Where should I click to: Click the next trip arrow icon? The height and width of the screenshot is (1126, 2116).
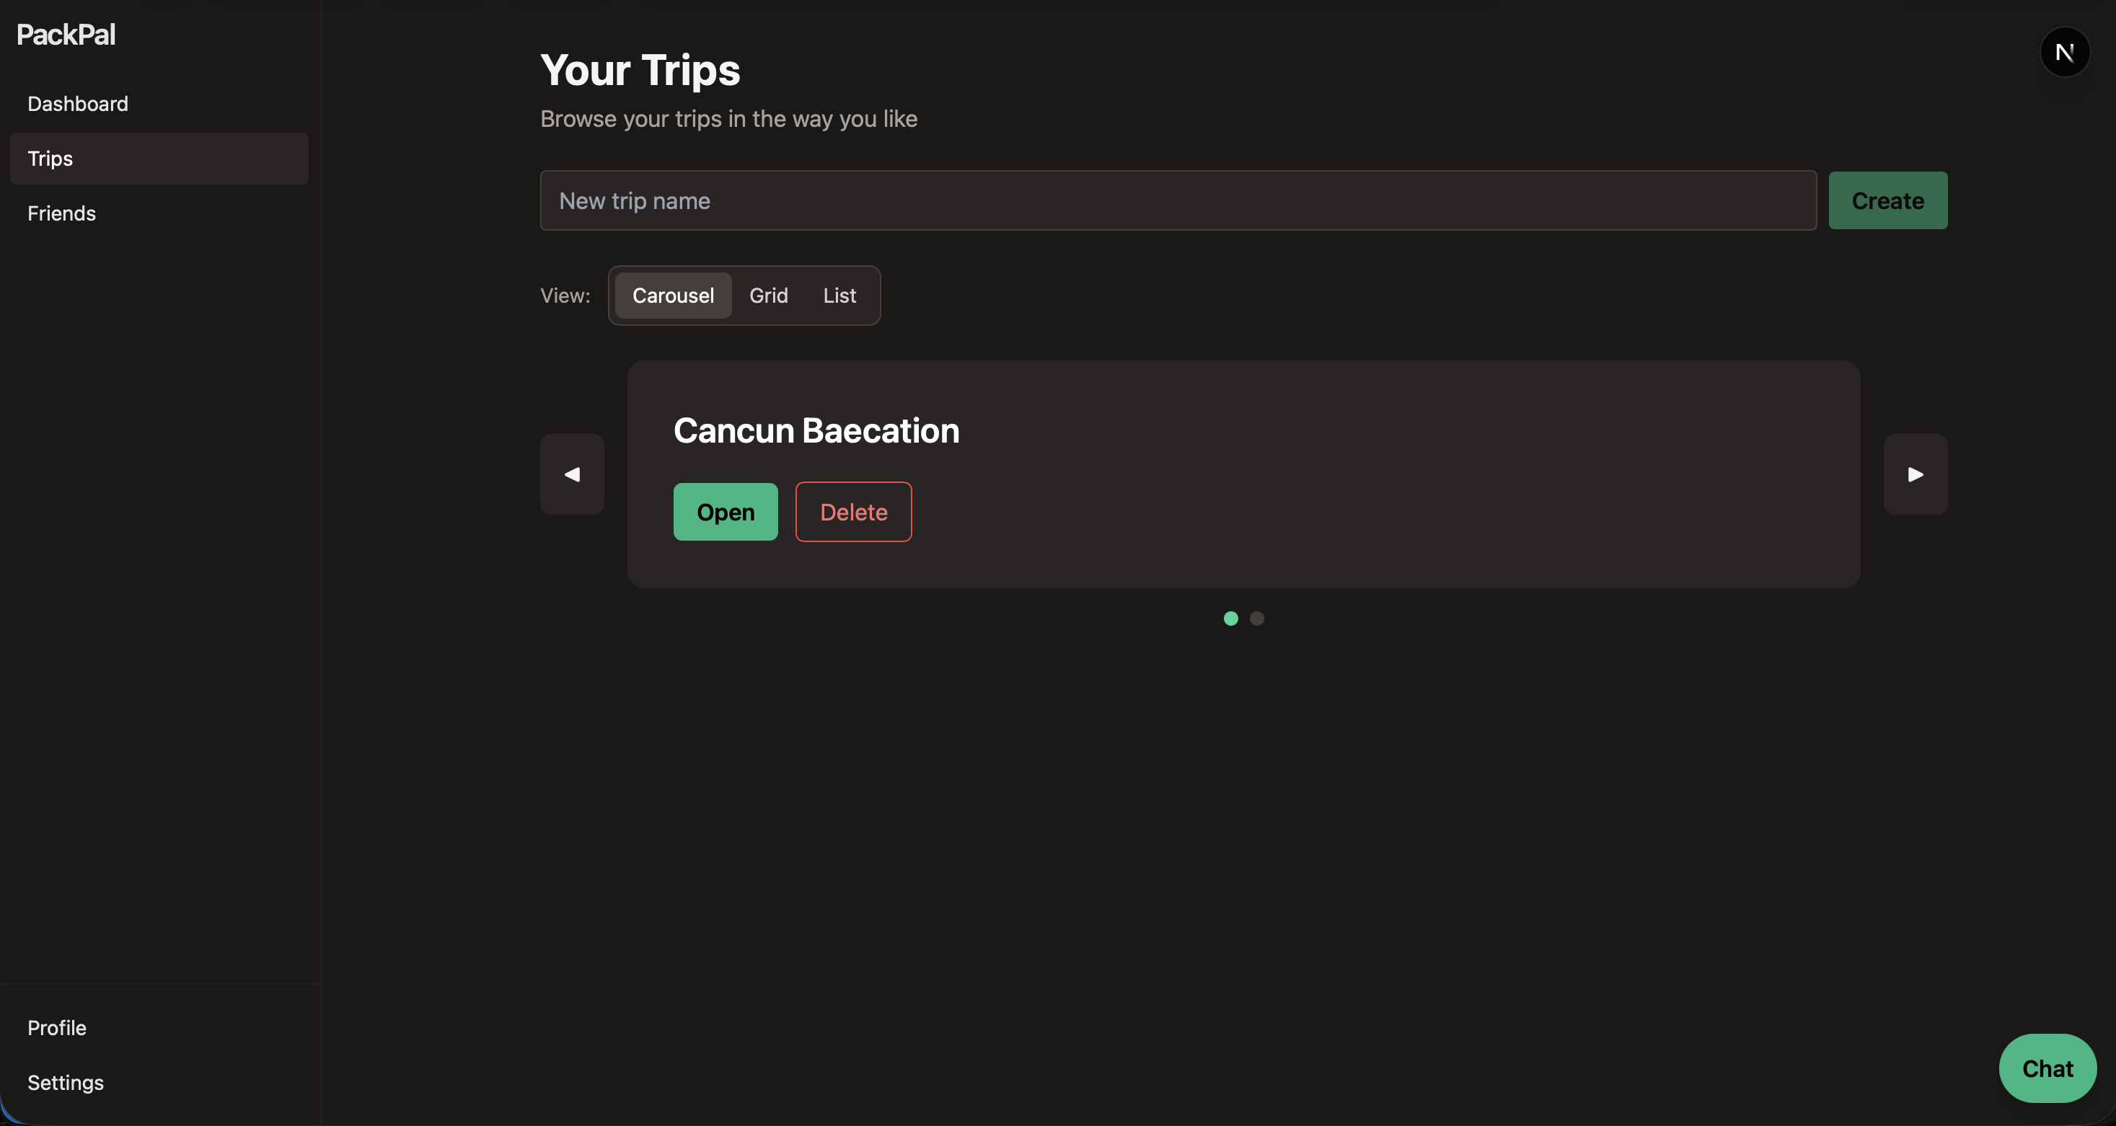point(1915,474)
